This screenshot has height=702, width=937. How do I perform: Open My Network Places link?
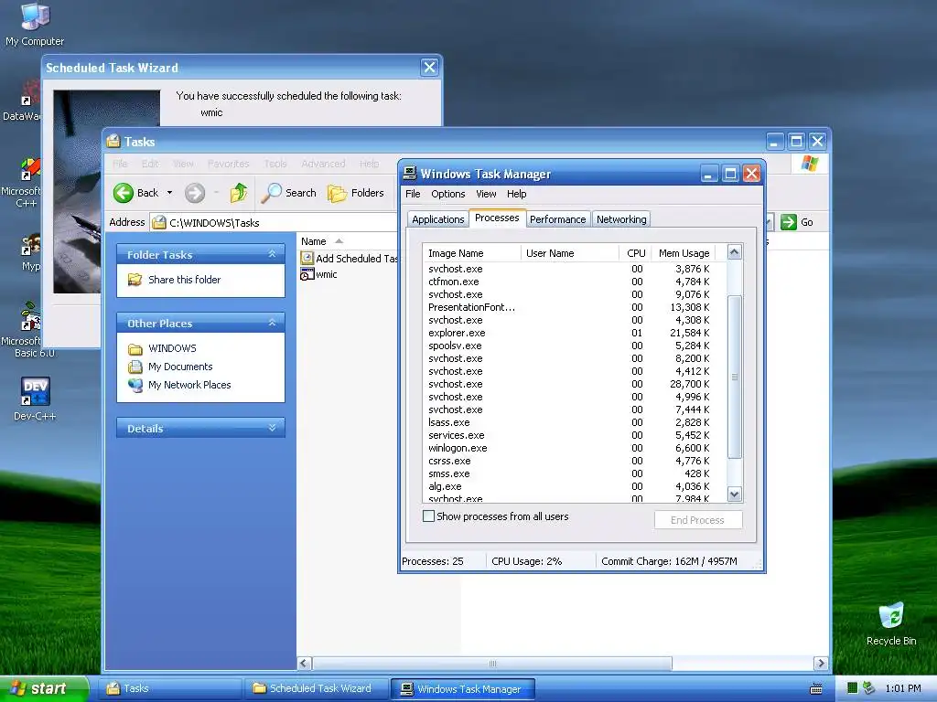(189, 385)
